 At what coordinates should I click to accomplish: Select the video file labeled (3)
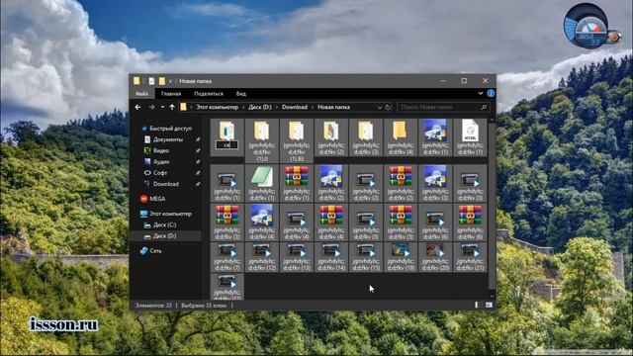tap(470, 183)
